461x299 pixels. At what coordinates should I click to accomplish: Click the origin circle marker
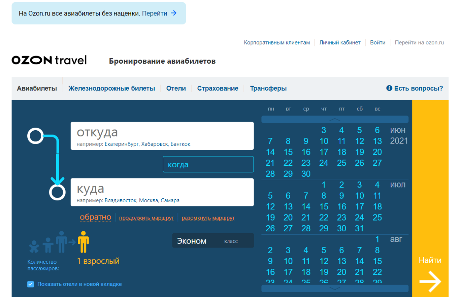point(36,136)
